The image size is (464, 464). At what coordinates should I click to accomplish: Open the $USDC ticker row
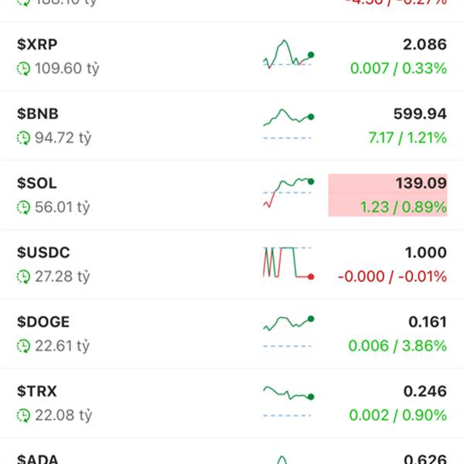pos(232,264)
